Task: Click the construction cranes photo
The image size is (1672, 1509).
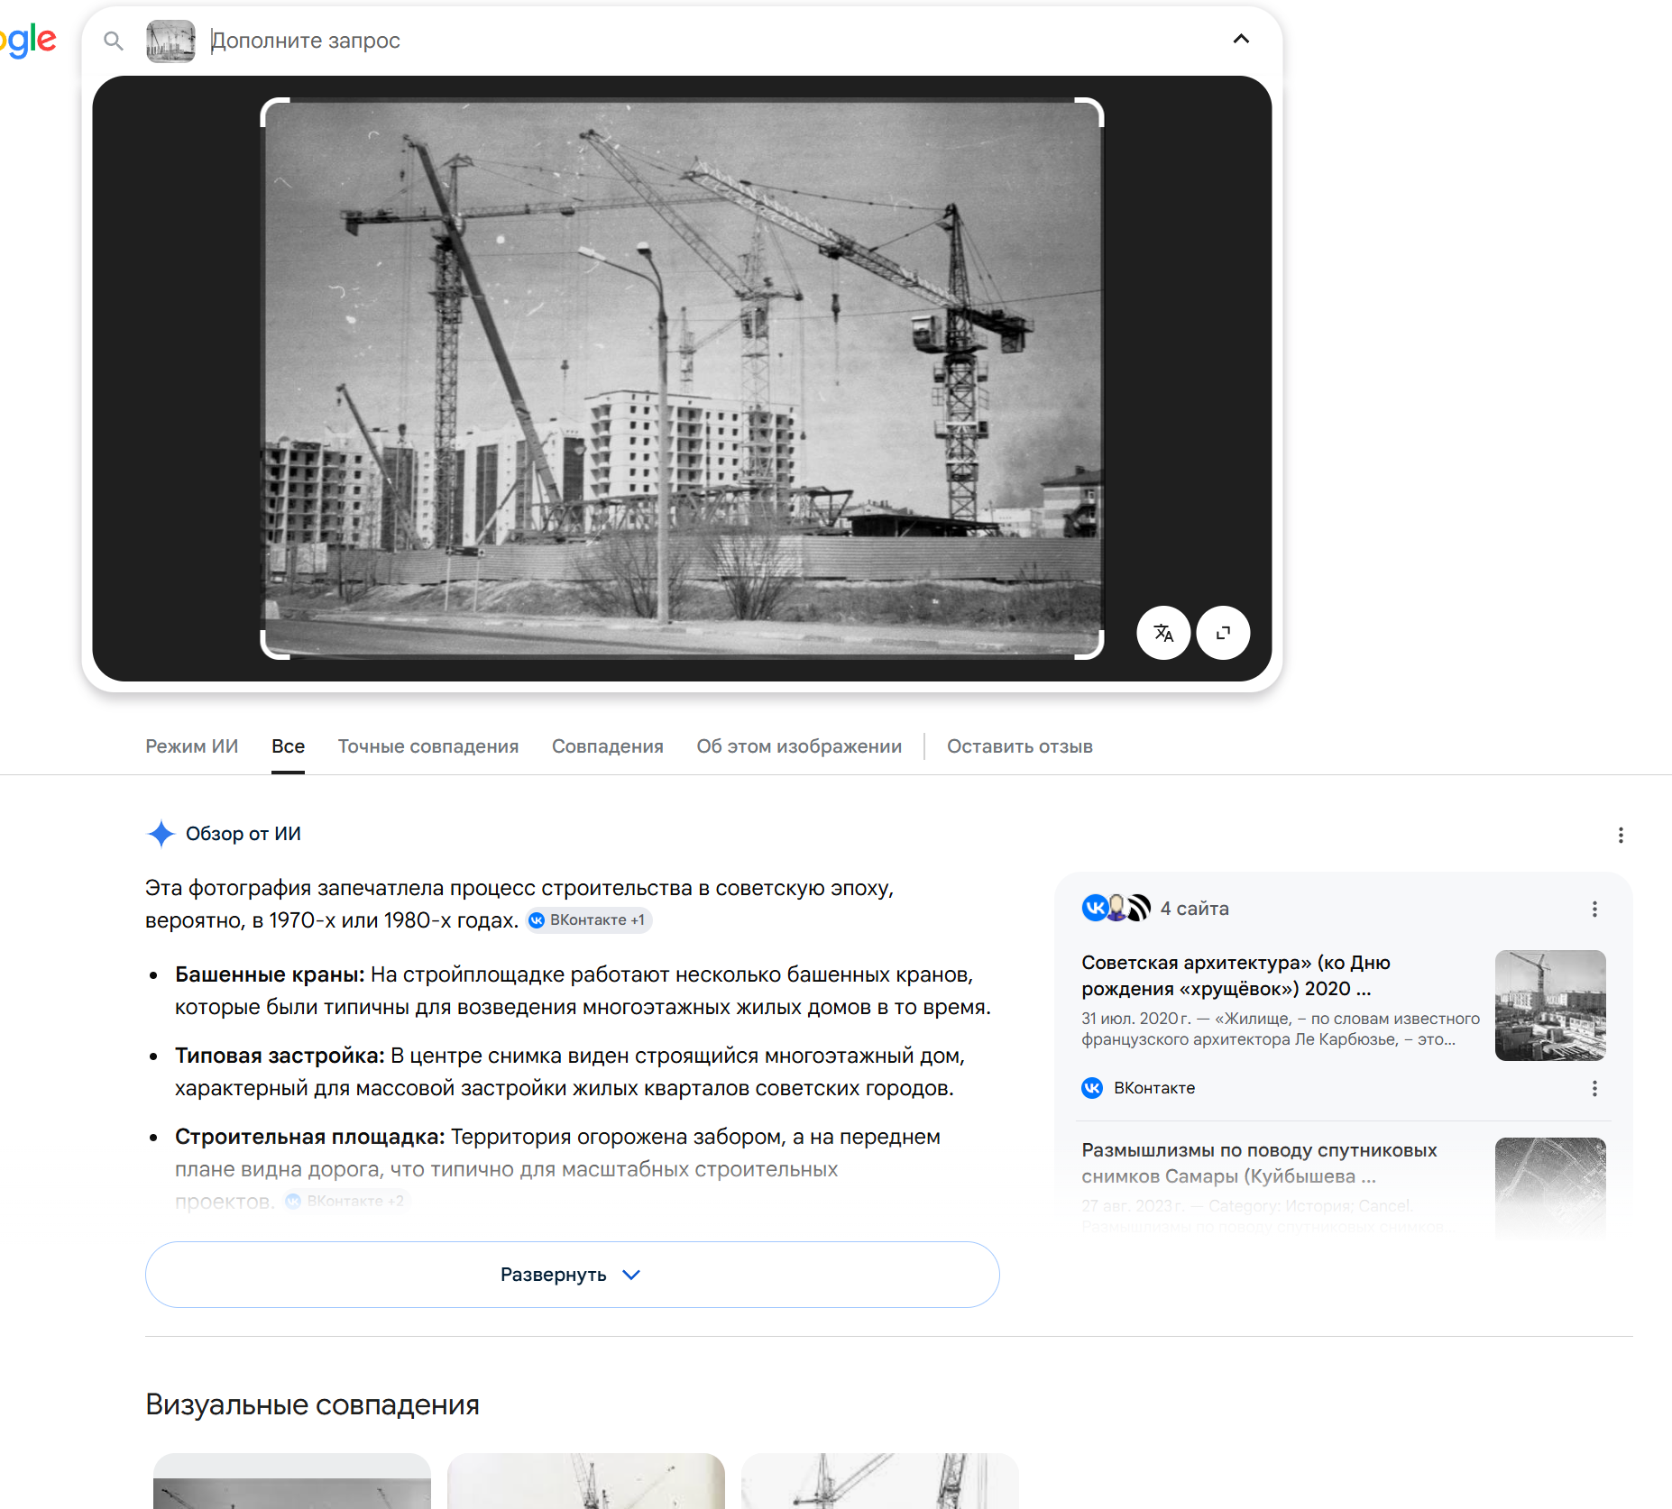Action: 682,379
